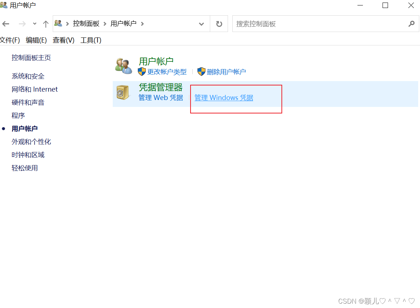Open the 文件(F) menu

point(11,40)
